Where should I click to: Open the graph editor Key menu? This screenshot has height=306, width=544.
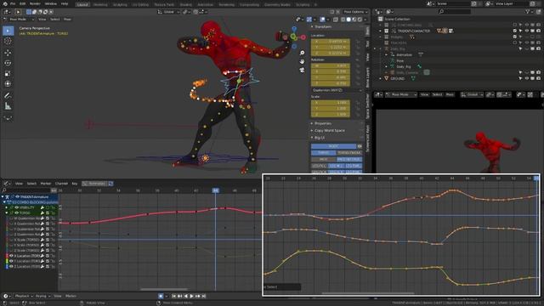pos(75,184)
